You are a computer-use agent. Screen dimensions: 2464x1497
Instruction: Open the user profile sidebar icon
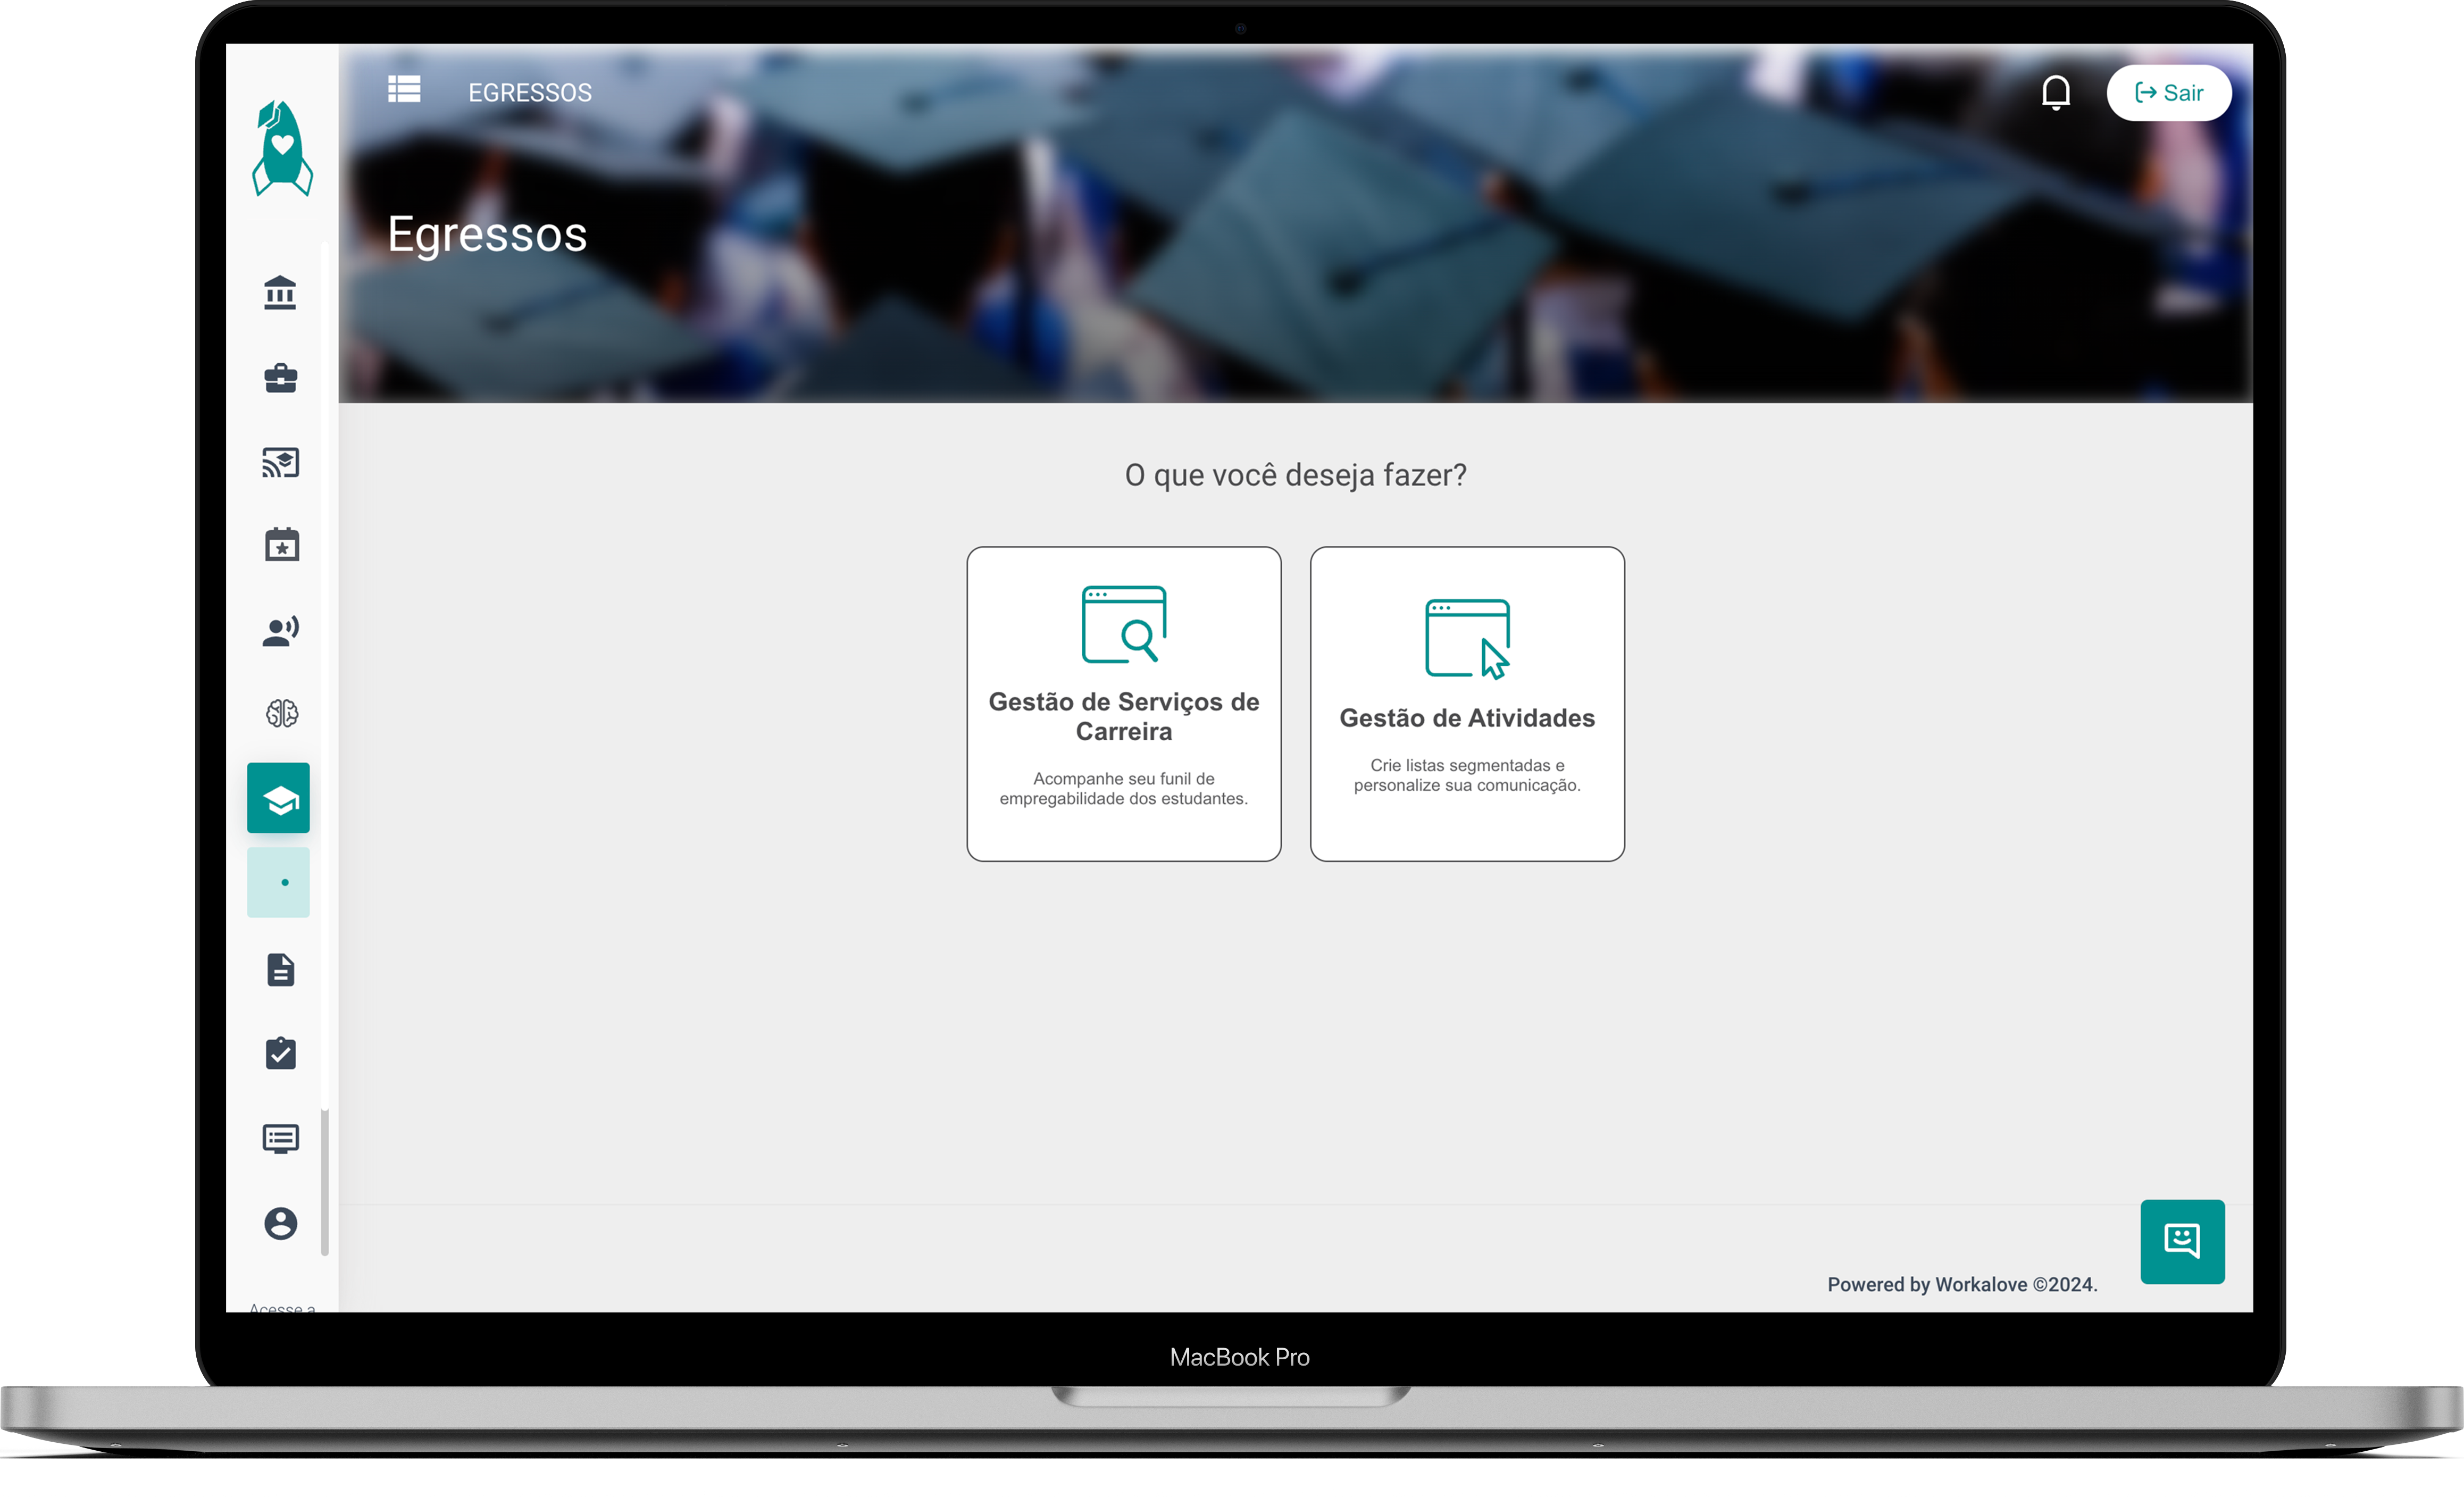pos(280,1223)
